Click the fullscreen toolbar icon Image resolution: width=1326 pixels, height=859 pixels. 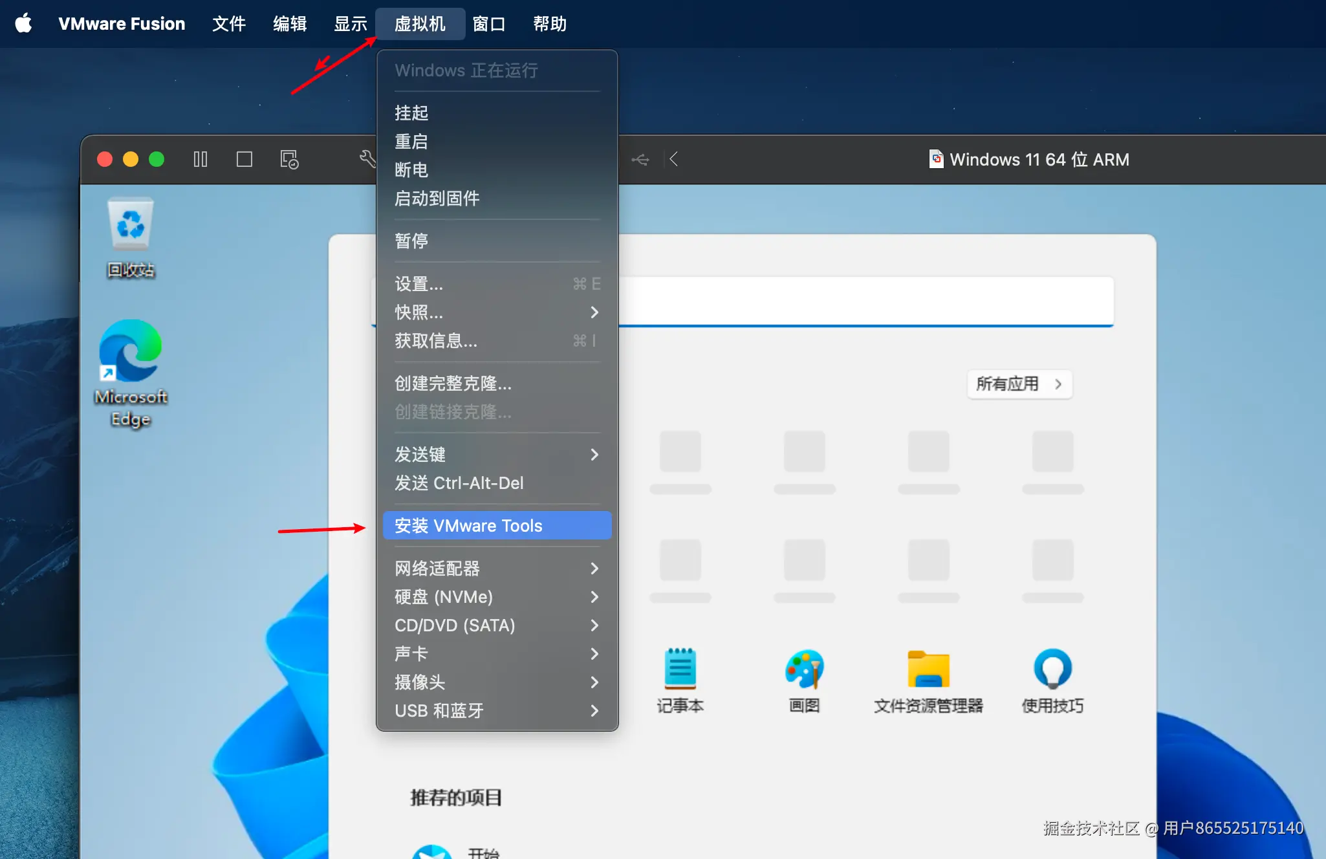coord(244,159)
